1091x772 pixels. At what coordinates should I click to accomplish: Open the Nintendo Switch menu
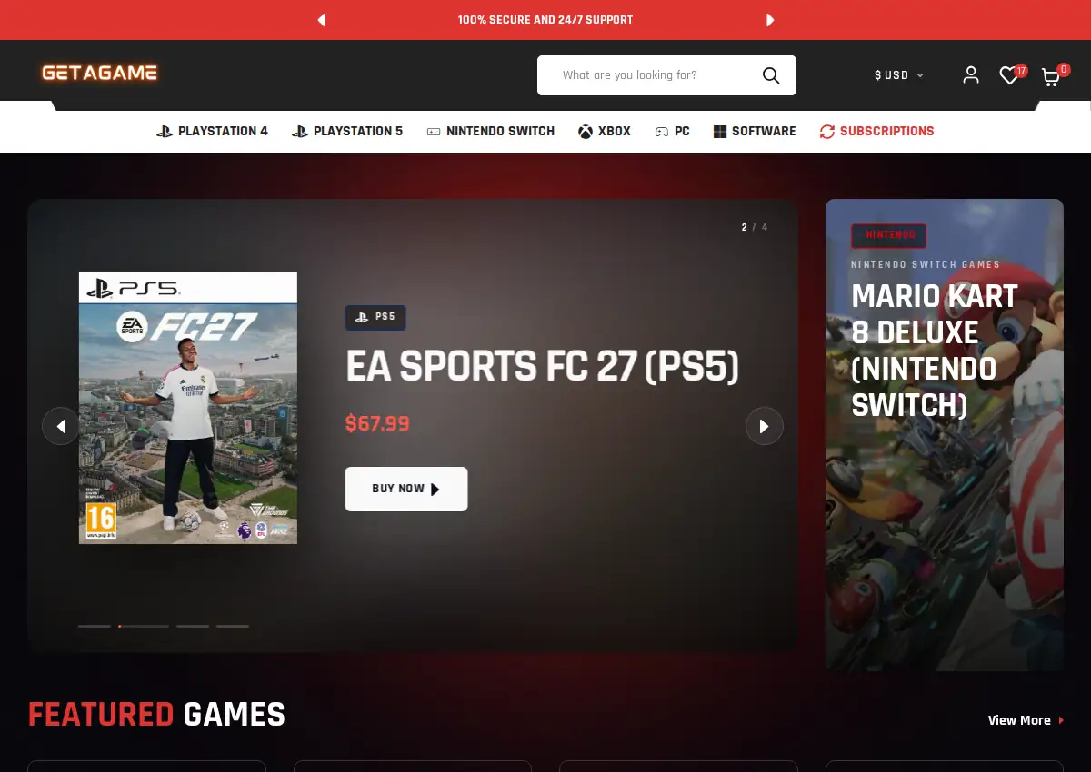[491, 132]
